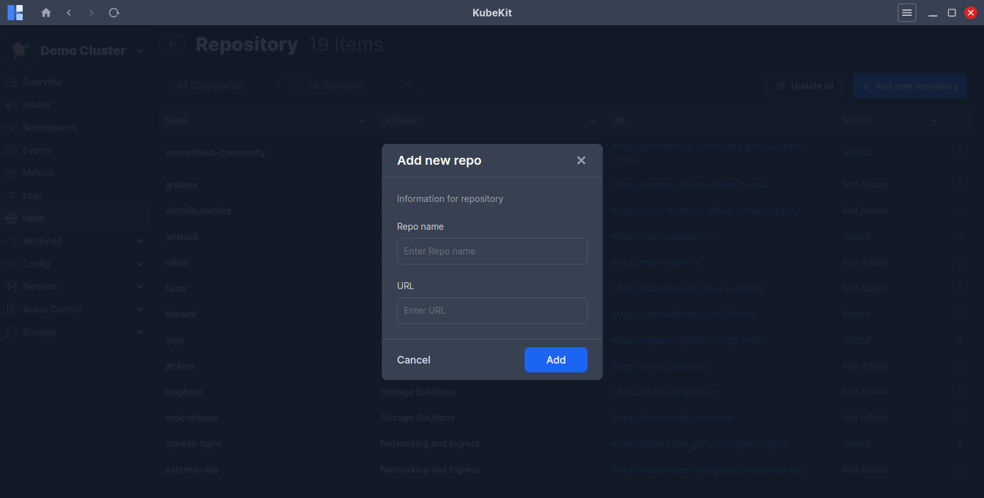Open the All Categories dropdown

pos(228,85)
